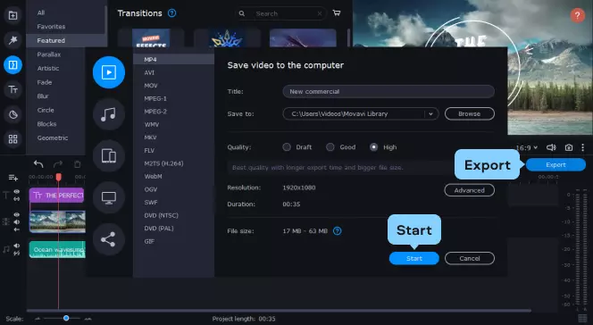This screenshot has height=325, width=593.
Task: Open the Advanced settings button
Action: point(470,190)
